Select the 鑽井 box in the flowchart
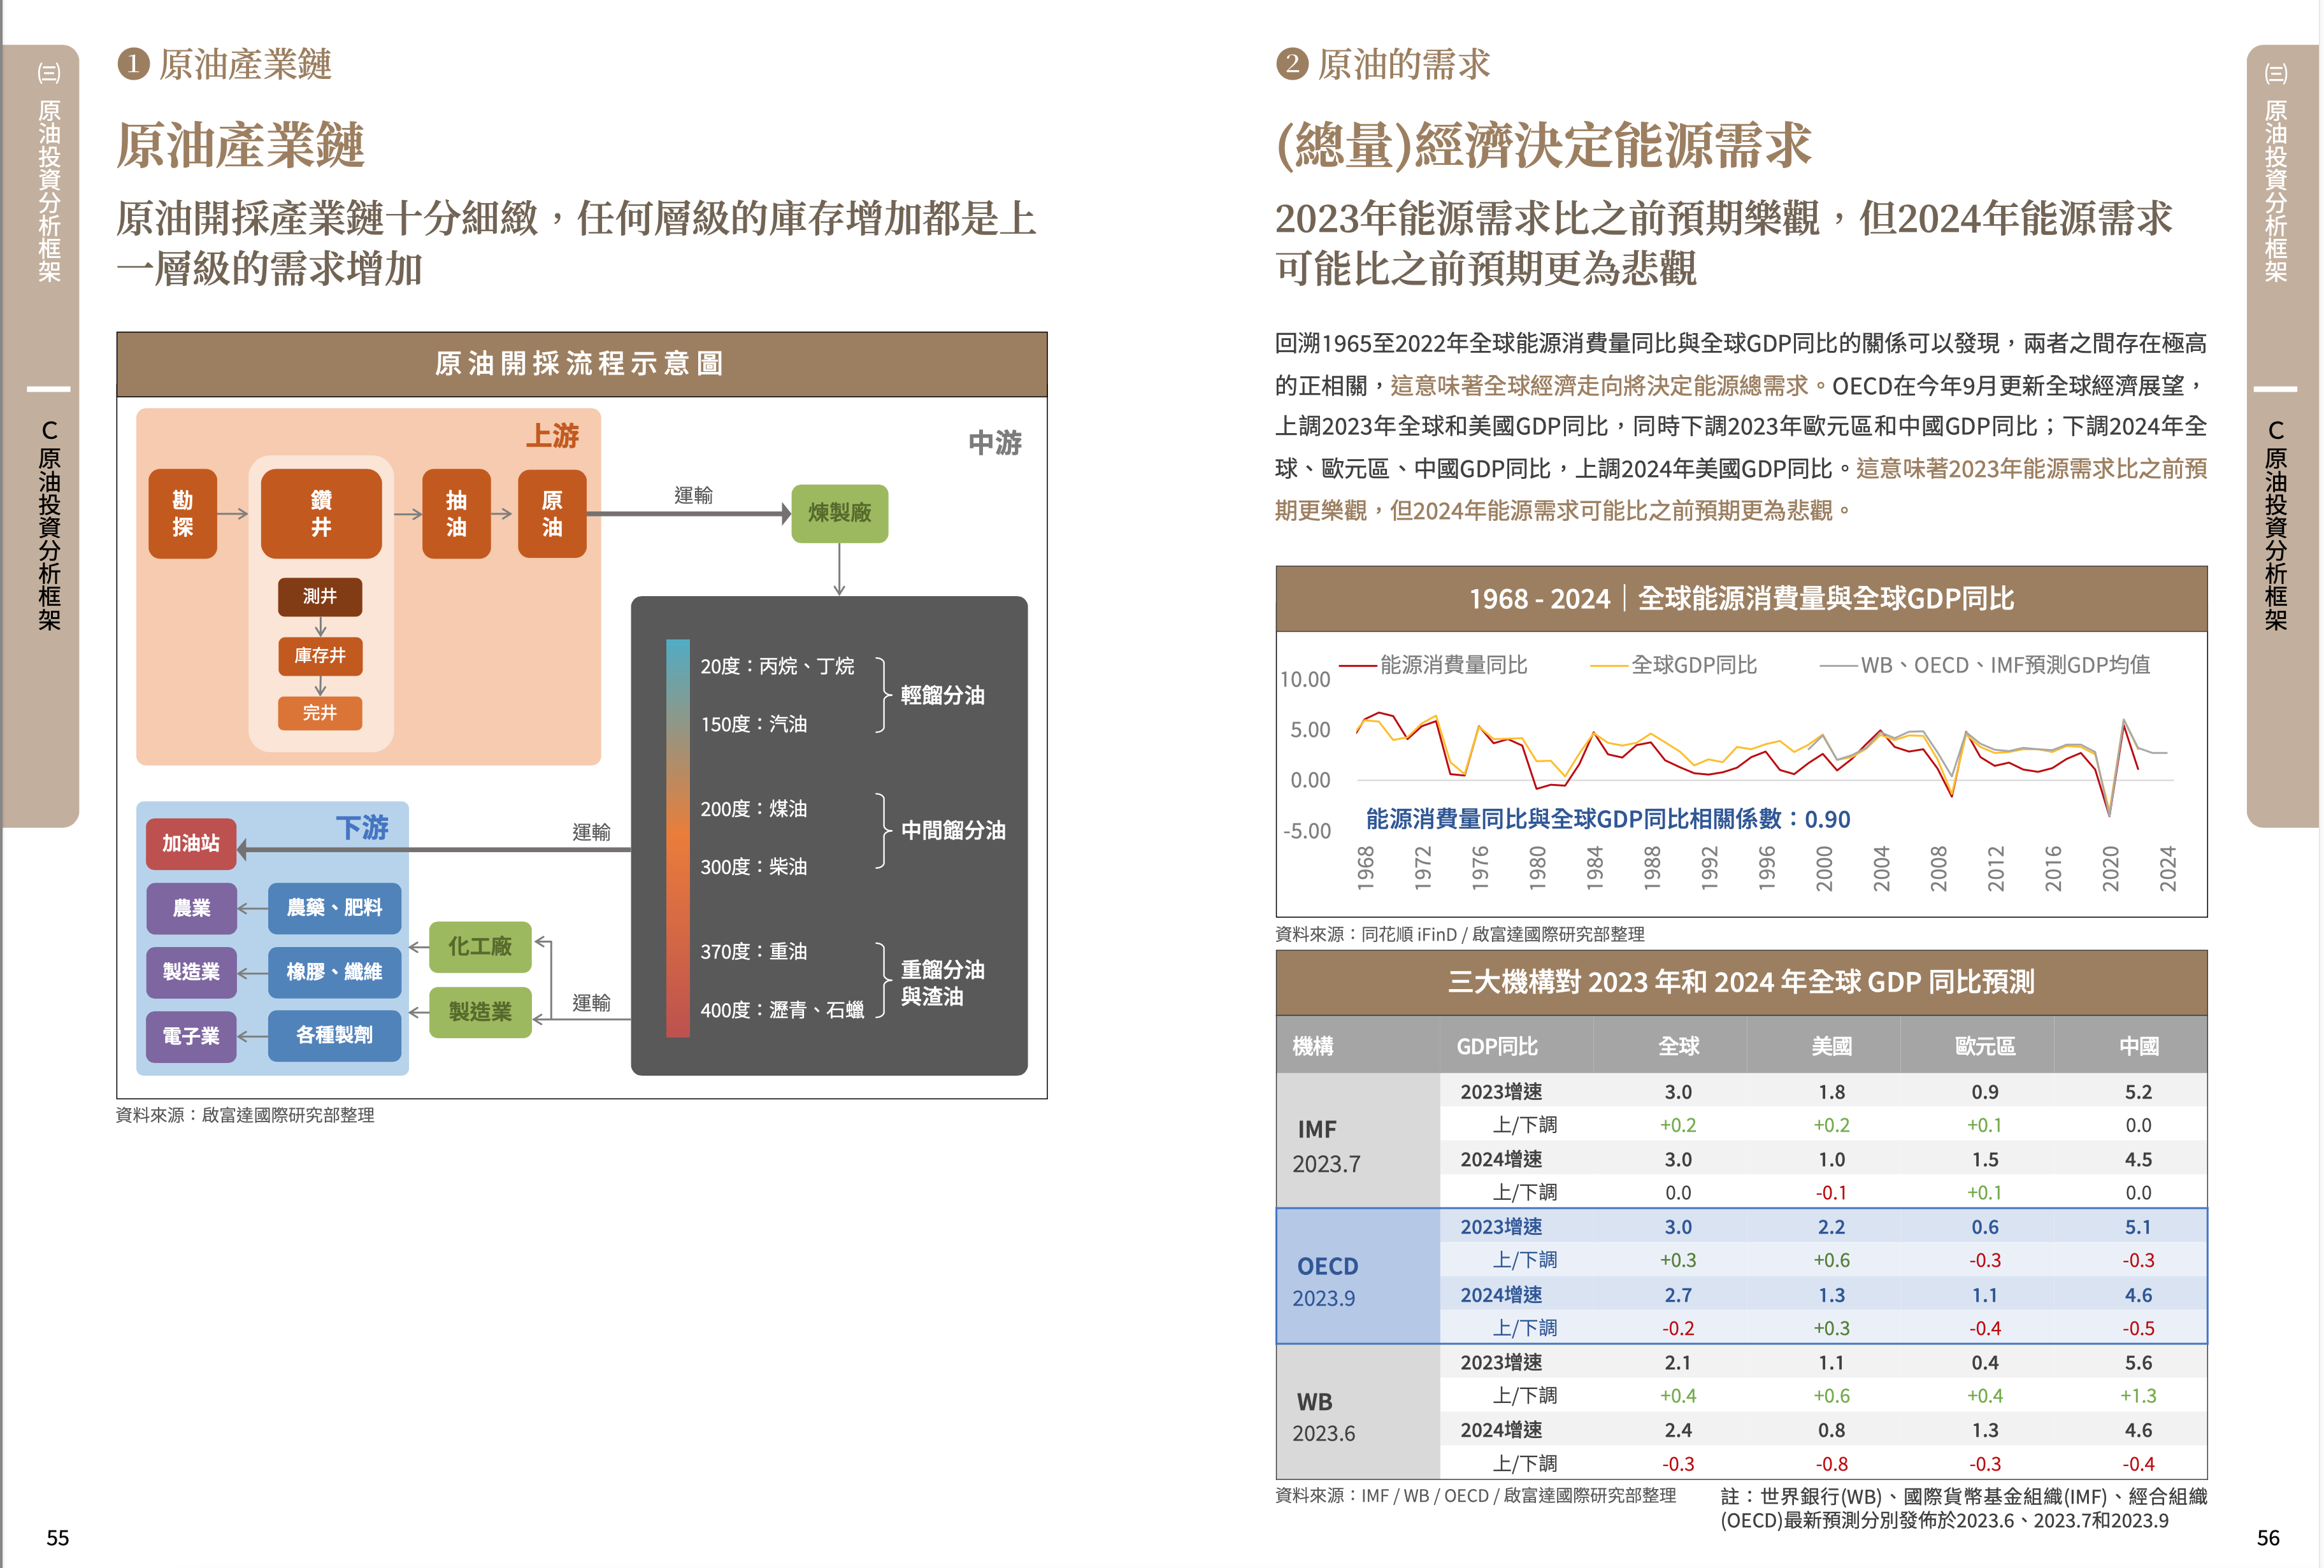This screenshot has height=1568, width=2324. (x=321, y=513)
